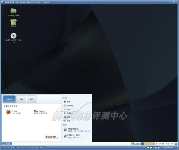Click VMware CD/DVD device status icon

(x=151, y=148)
